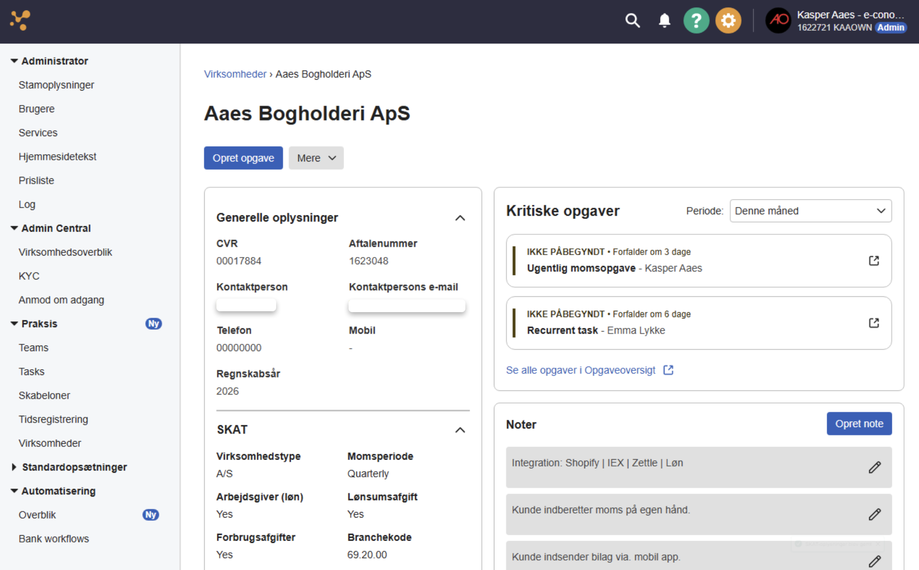Go to Teams in sidebar

click(33, 347)
